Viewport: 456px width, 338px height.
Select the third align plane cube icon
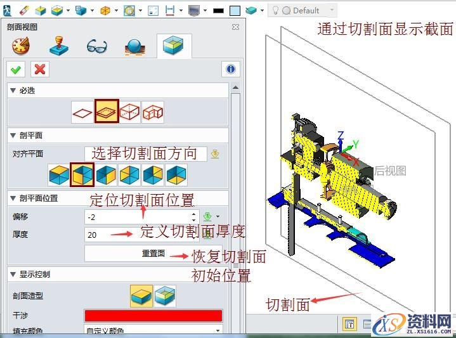coord(106,175)
